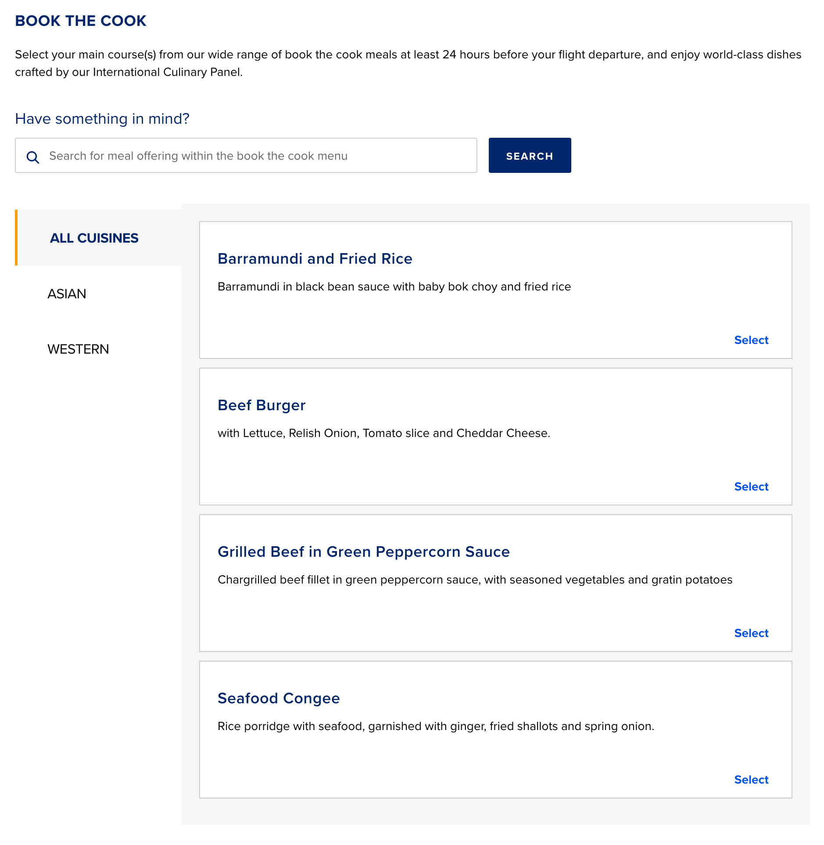824x845 pixels.
Task: Select Grilled Beef in Green Peppercorn Sauce
Action: click(x=751, y=633)
